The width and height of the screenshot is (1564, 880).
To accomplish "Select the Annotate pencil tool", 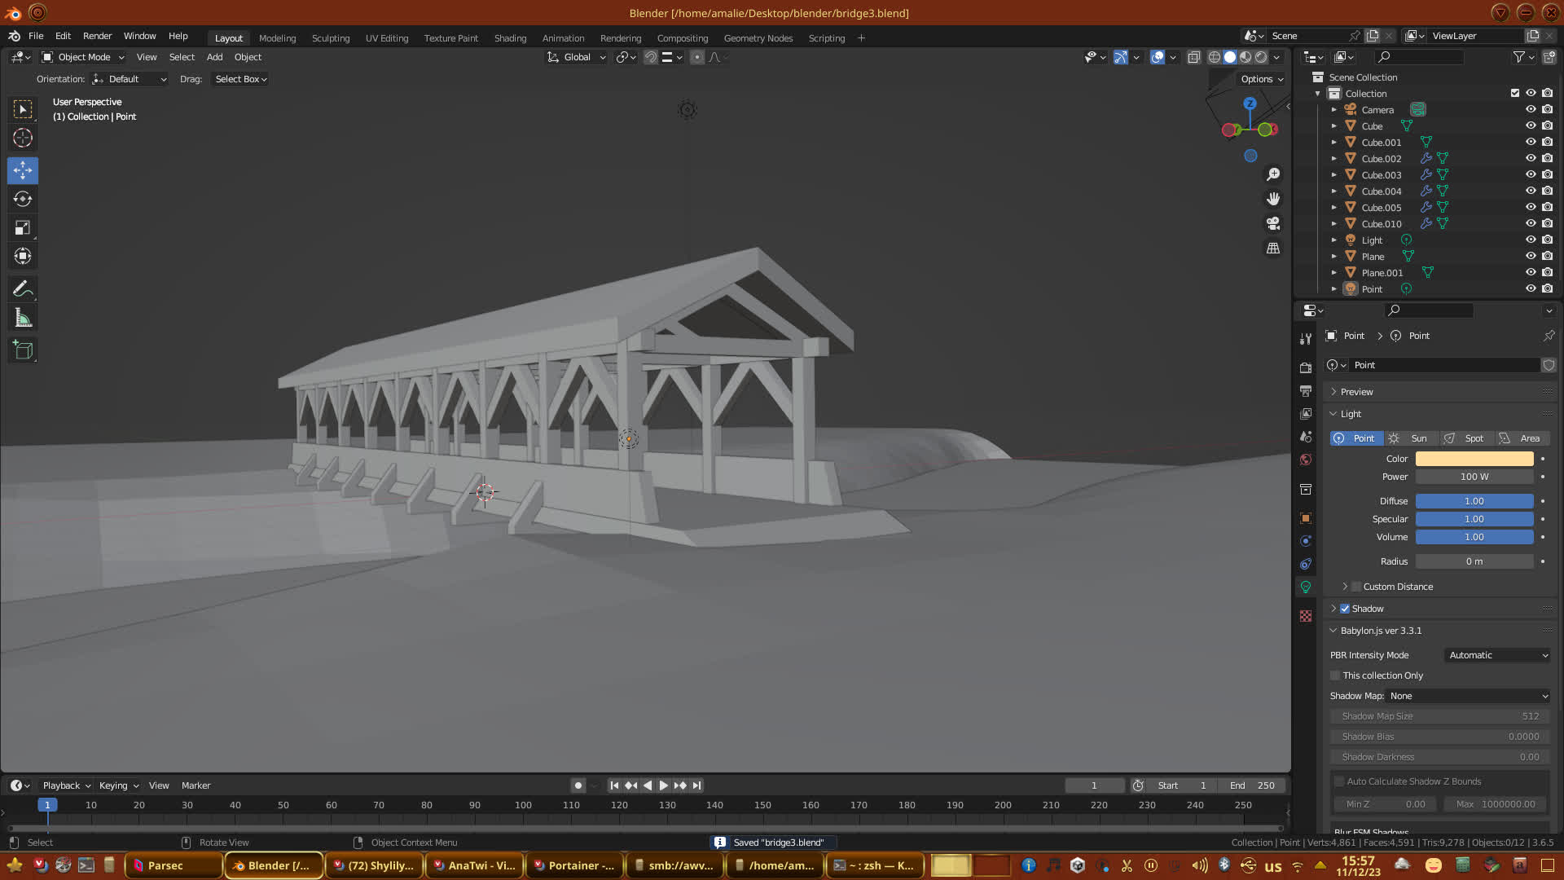I will click(23, 289).
